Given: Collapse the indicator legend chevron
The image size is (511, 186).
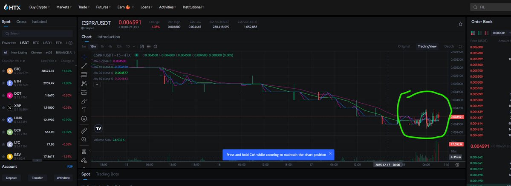Looking at the screenshot, I should (97, 85).
